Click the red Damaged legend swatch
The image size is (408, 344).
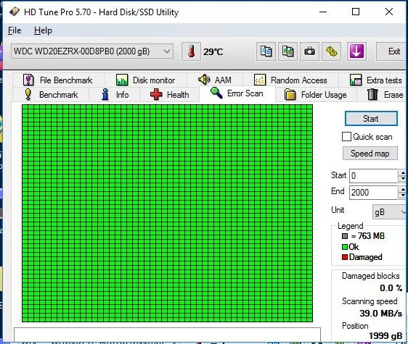click(345, 257)
